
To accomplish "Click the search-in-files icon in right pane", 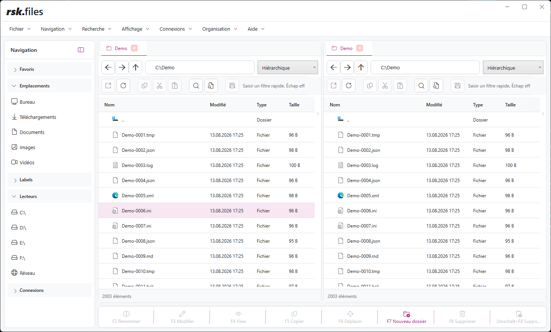I will tap(436, 86).
